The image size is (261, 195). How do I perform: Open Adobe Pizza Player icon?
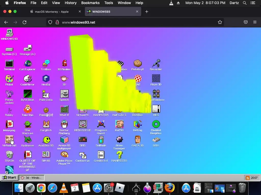[x=64, y=154]
